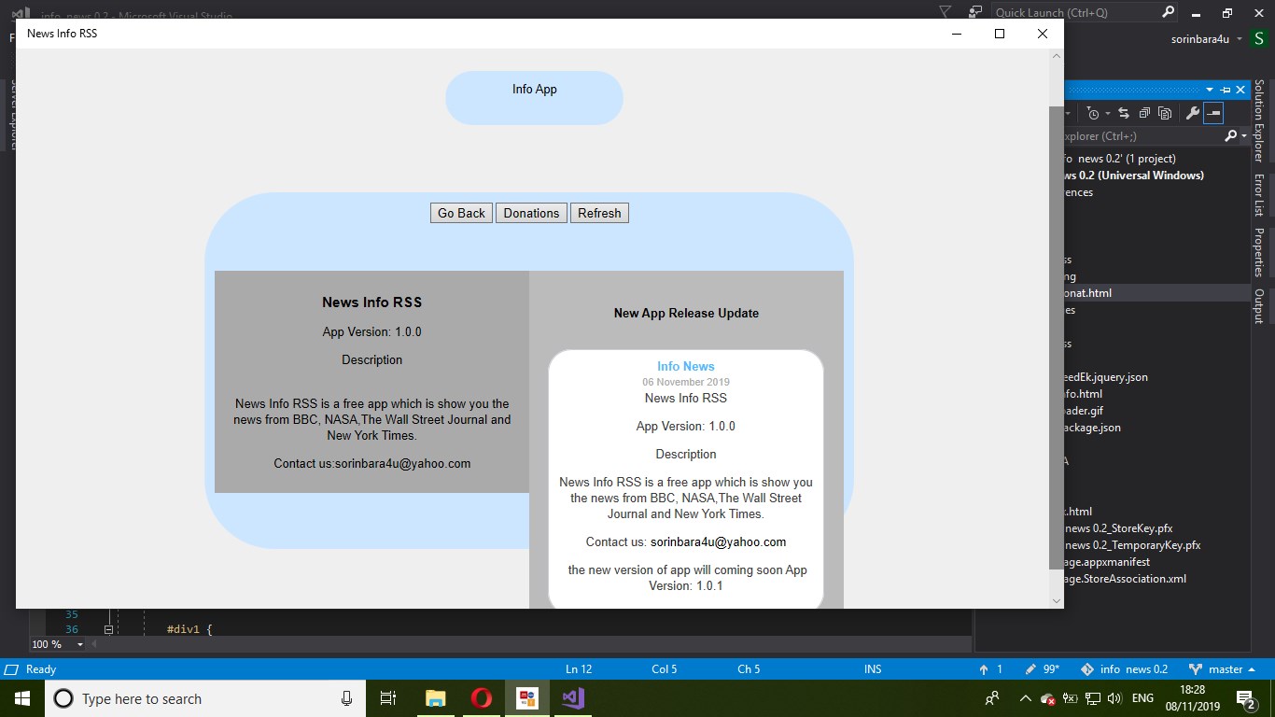Screen dimensions: 1275x717
Task: Open the Pending Changes Filter dropdown arrow
Action: pyautogui.click(x=1108, y=113)
